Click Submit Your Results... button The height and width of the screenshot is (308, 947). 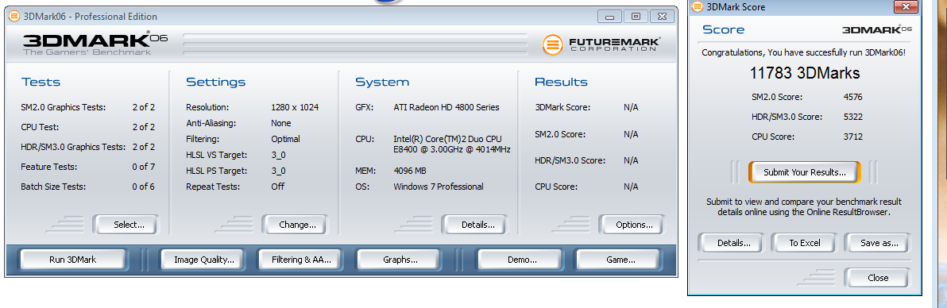(805, 172)
